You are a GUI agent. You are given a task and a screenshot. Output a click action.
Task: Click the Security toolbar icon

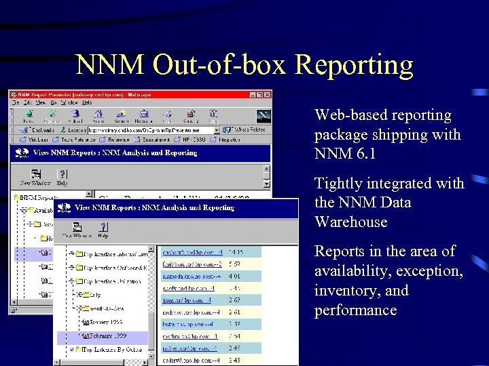191,114
